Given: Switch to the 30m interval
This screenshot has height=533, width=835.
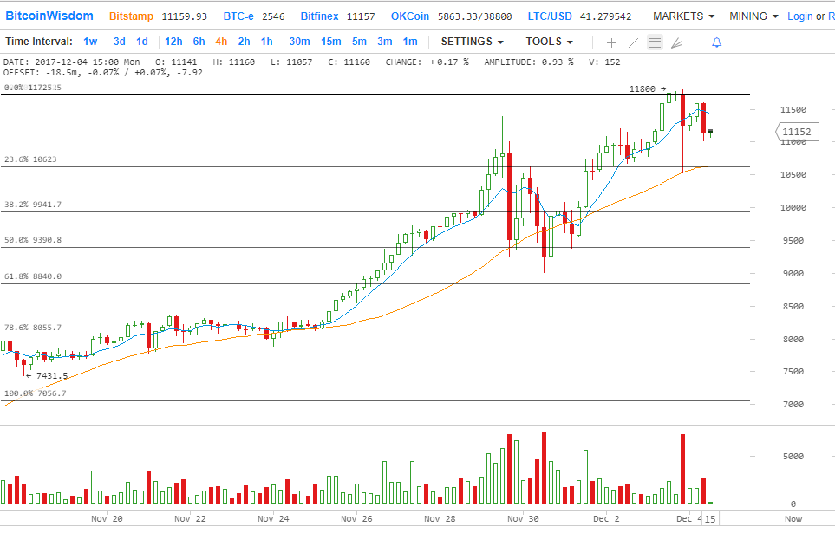Looking at the screenshot, I should click(x=299, y=42).
